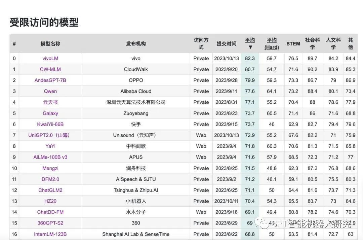Click the 发布机构 column header
This screenshot has width=363, height=240.
[136, 44]
